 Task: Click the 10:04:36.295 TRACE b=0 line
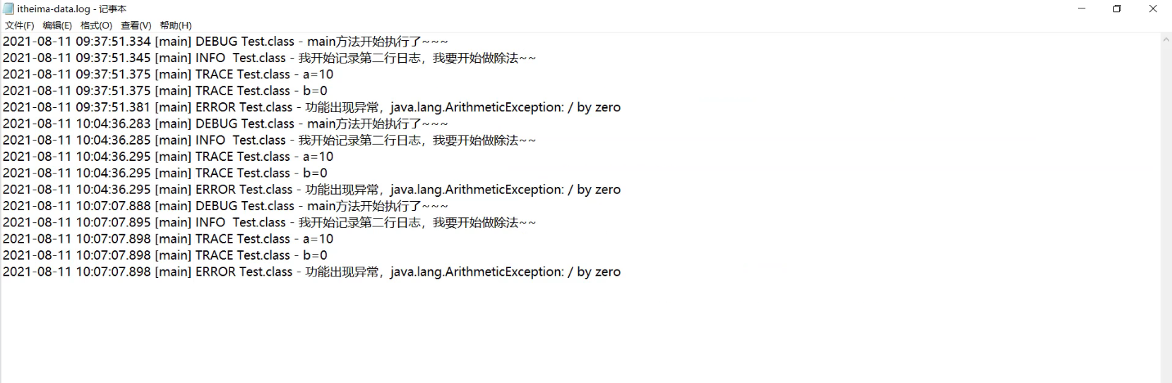click(165, 174)
